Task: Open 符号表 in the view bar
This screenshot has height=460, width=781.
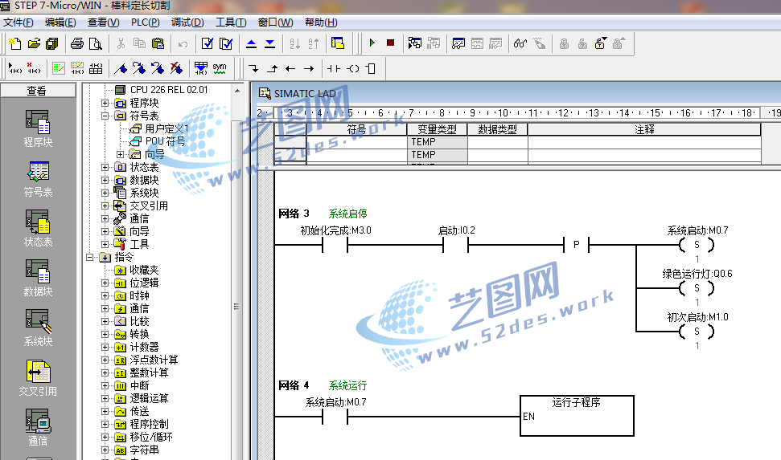Action: pos(38,179)
